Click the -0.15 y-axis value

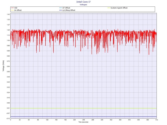tap(8, 119)
